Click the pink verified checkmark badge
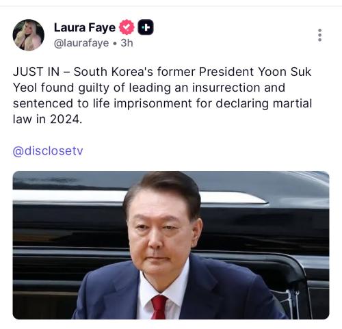 (127, 27)
